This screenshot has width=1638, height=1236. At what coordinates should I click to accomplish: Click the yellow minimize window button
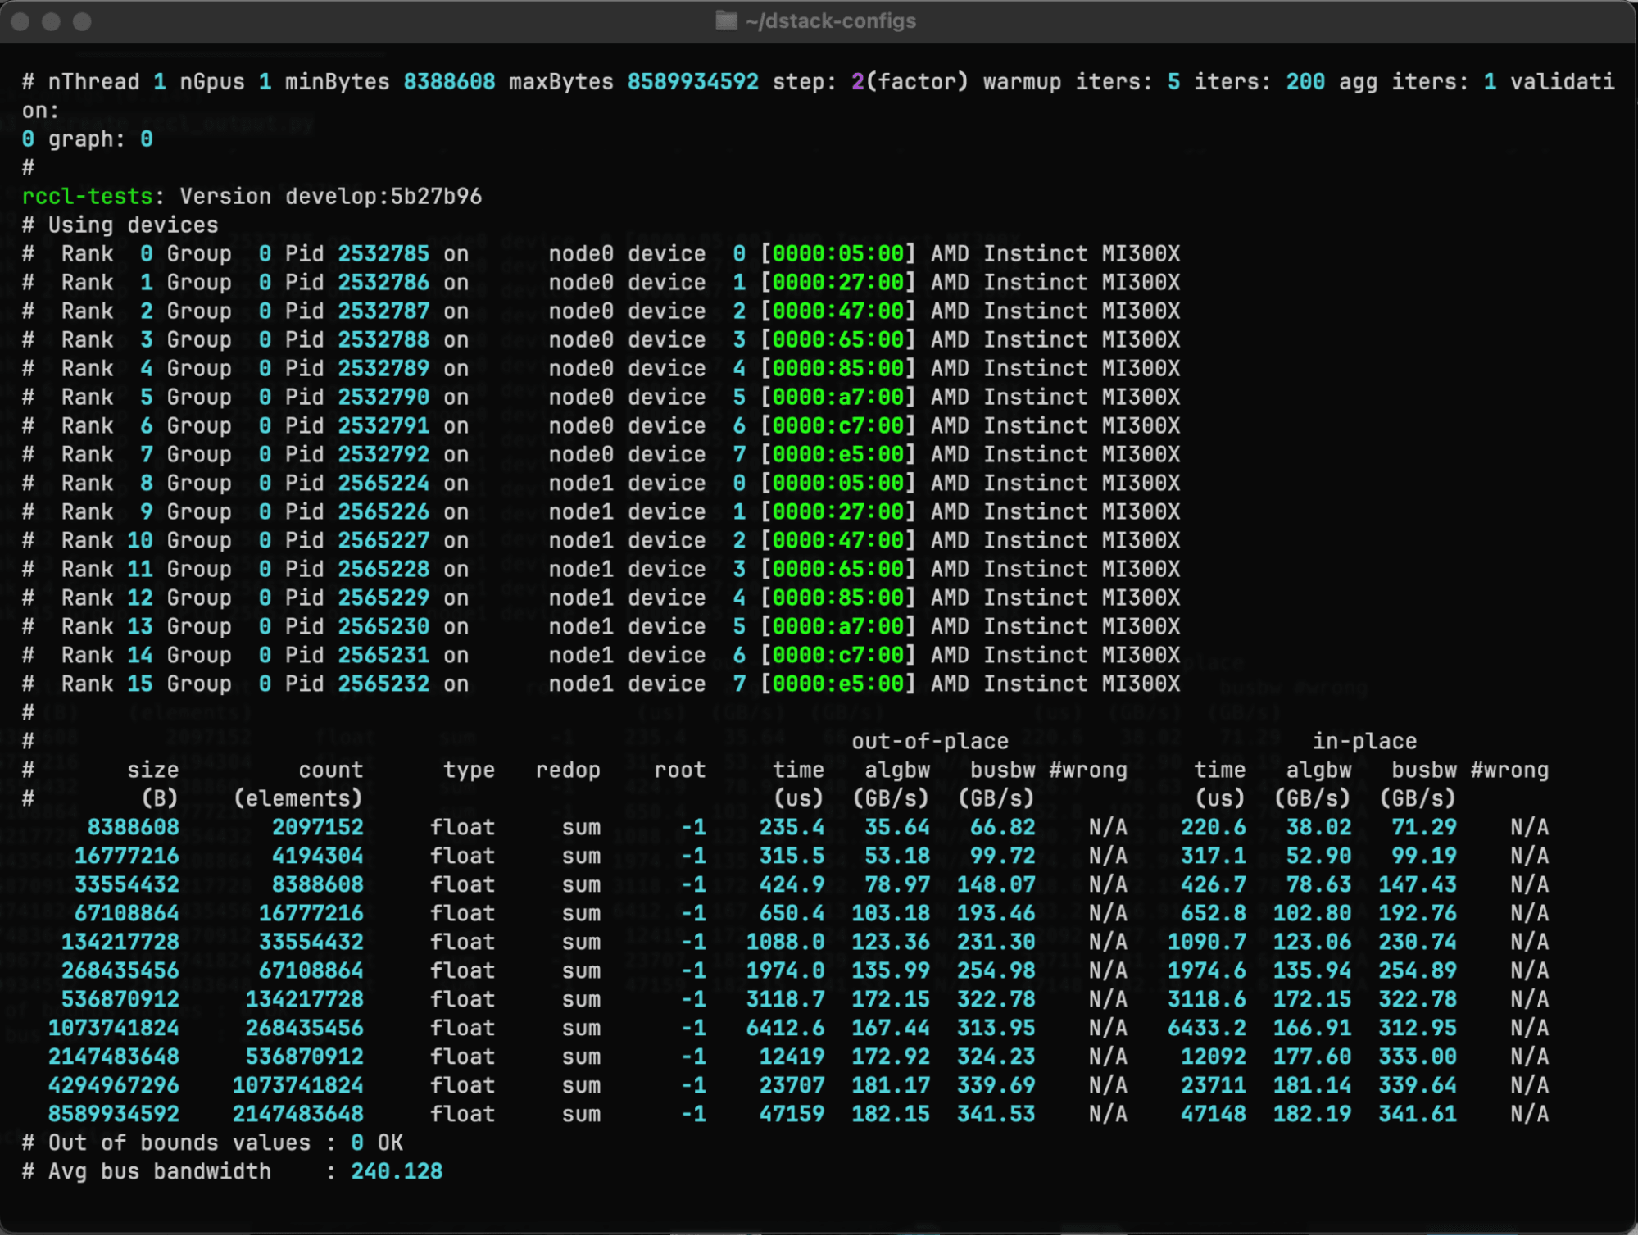pos(52,21)
